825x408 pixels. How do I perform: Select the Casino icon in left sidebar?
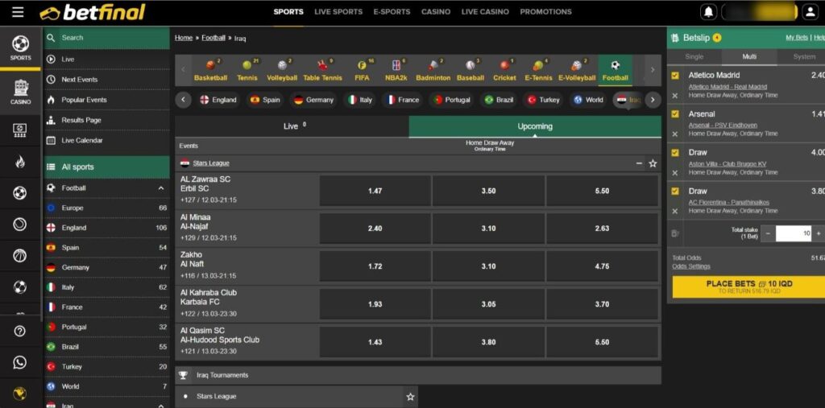[20, 91]
